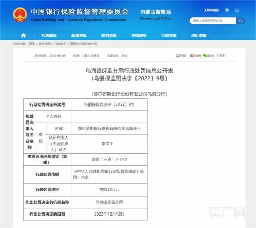Open the 机构概况 menu
Screen dimensions: 256x228
tap(49, 36)
